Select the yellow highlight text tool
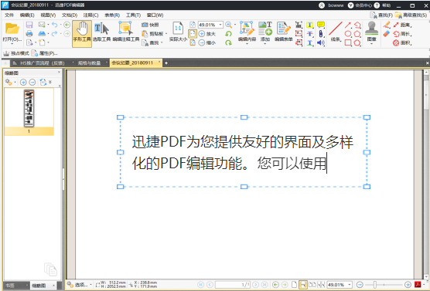Screen dimensions: 430x291 [310, 25]
